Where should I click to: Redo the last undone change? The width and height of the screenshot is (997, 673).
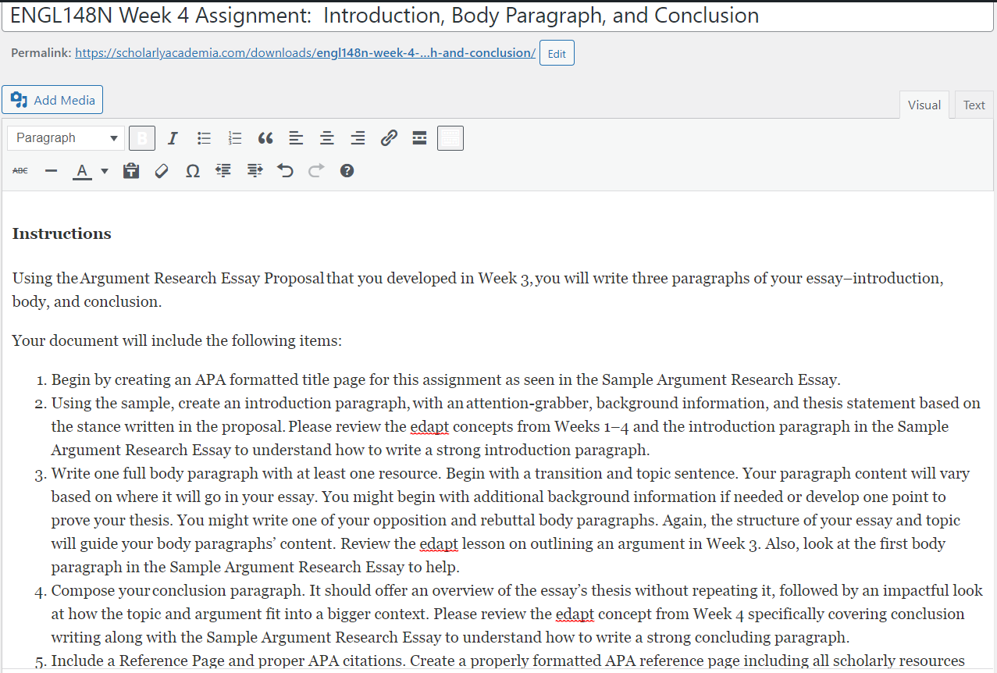[x=316, y=170]
